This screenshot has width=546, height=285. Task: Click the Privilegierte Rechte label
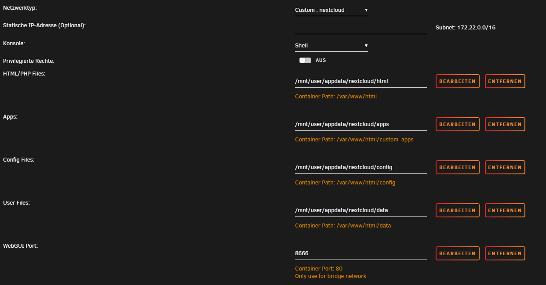pyautogui.click(x=29, y=61)
